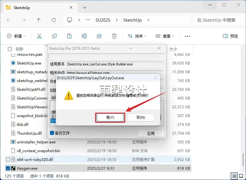Toggle the select-all checkbox beside 名称
The image size is (246, 180).
10,49
